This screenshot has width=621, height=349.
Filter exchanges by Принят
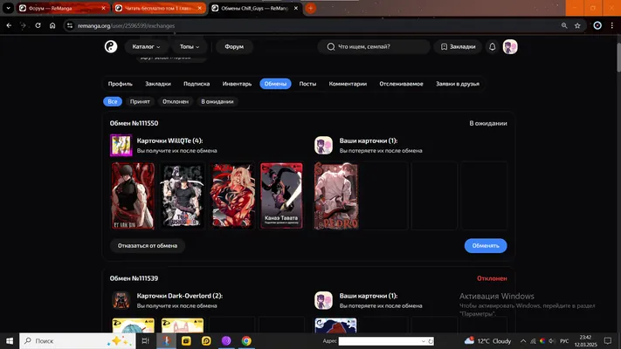(x=140, y=102)
